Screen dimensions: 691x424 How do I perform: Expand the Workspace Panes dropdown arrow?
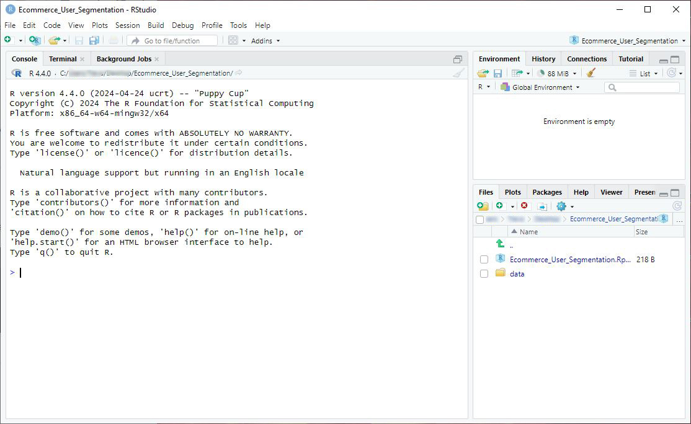click(x=244, y=41)
